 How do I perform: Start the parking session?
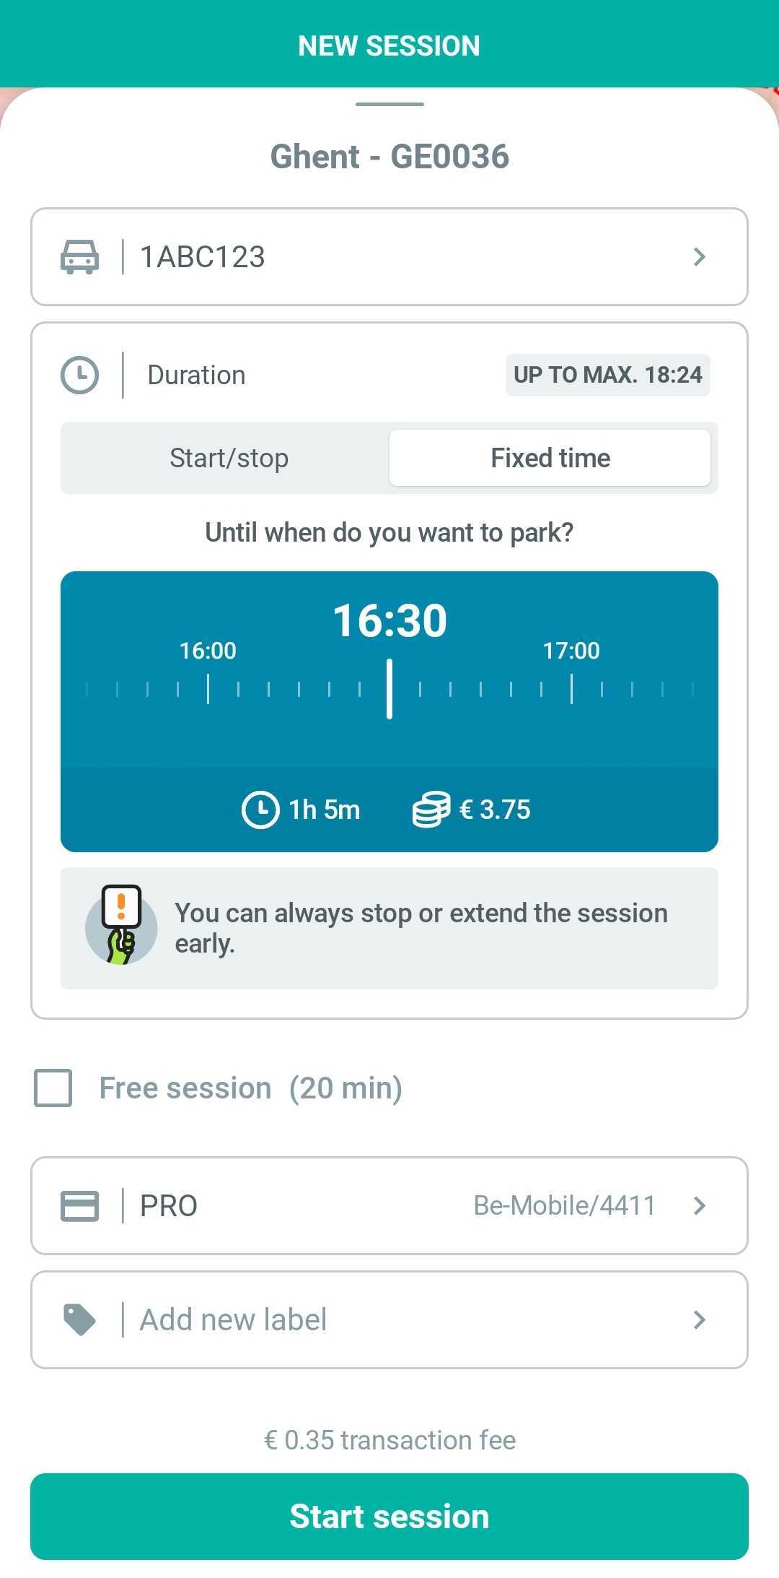click(389, 1517)
